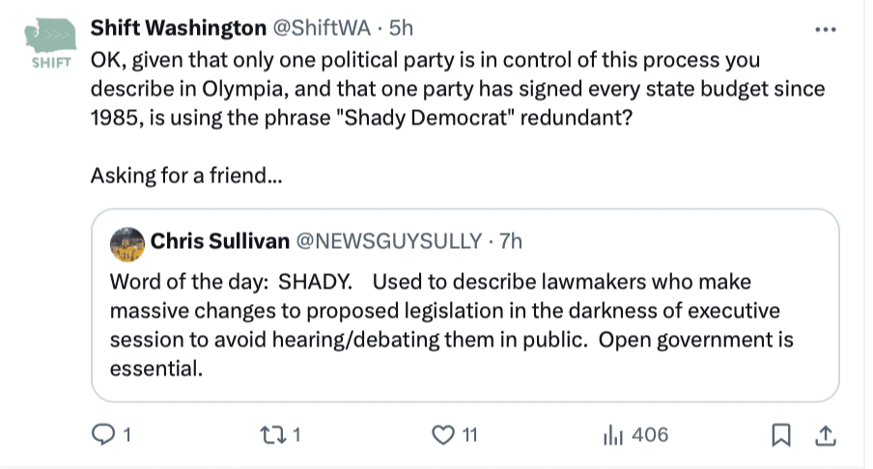Click the quoted tweet's 7h timestamp

(x=510, y=241)
